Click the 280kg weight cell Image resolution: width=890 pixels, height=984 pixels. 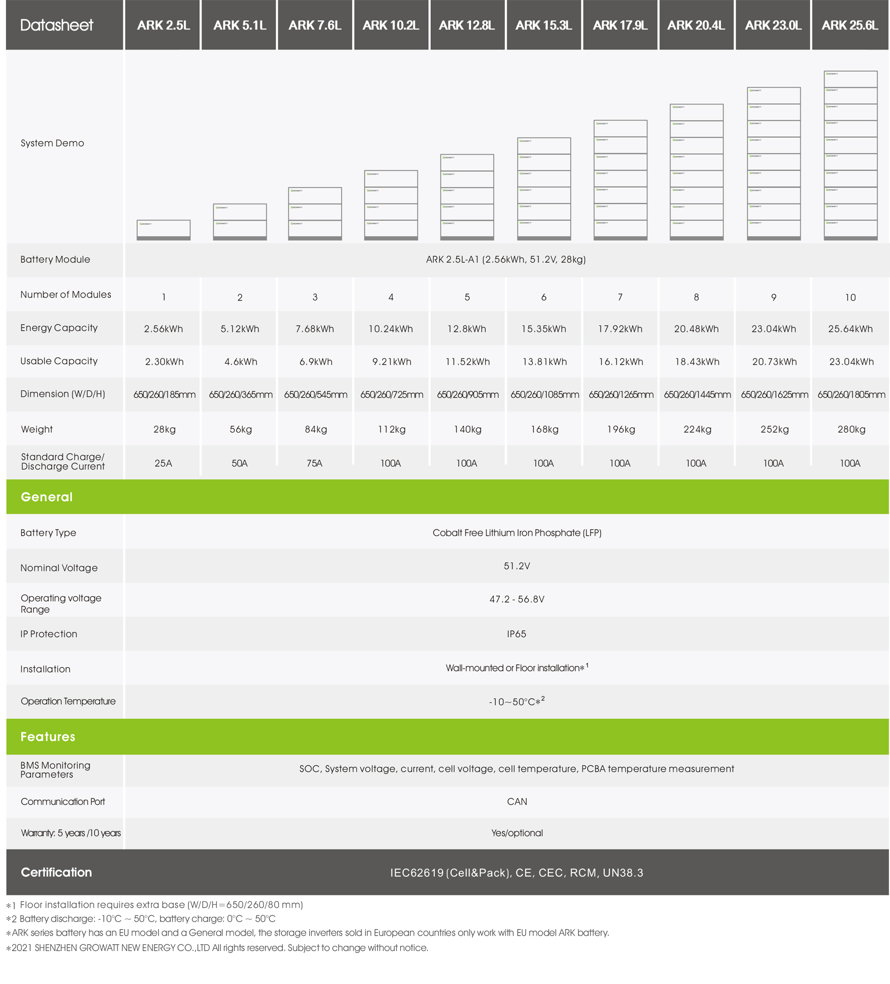tap(851, 430)
